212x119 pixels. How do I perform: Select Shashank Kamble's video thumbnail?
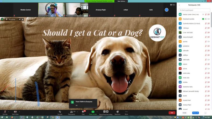pyautogui.click(x=51, y=10)
